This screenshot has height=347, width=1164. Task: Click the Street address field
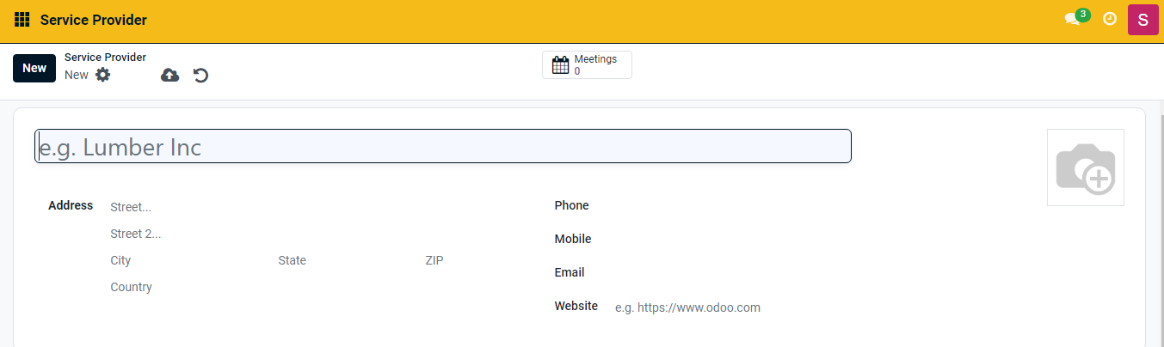(318, 207)
